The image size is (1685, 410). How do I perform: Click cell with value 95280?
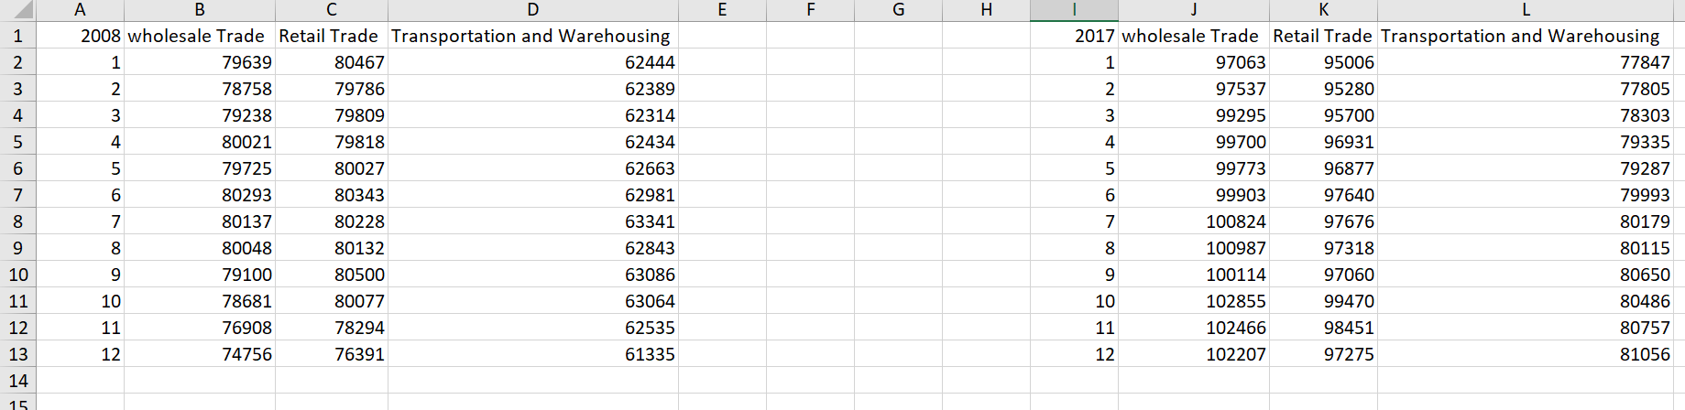click(x=1324, y=89)
